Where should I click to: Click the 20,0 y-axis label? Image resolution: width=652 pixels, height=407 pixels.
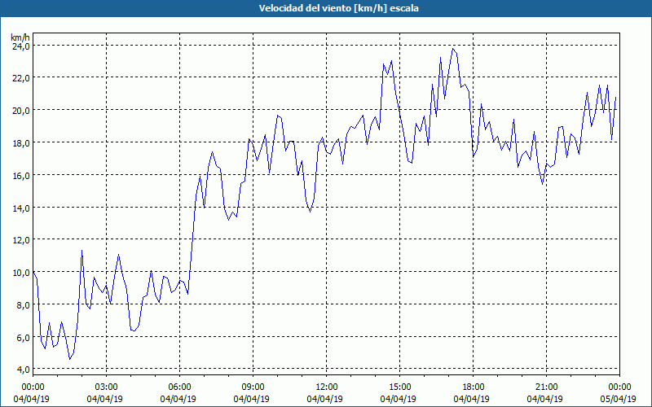(20, 111)
